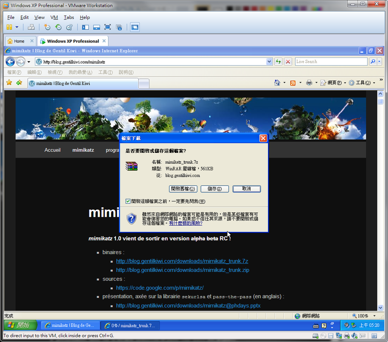Expand the address bar history dropdown
The width and height of the screenshot is (388, 342).
269,62
